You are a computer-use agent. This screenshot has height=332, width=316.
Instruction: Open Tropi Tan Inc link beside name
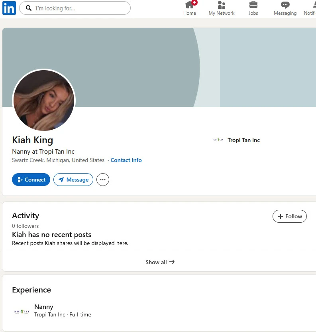pos(243,140)
